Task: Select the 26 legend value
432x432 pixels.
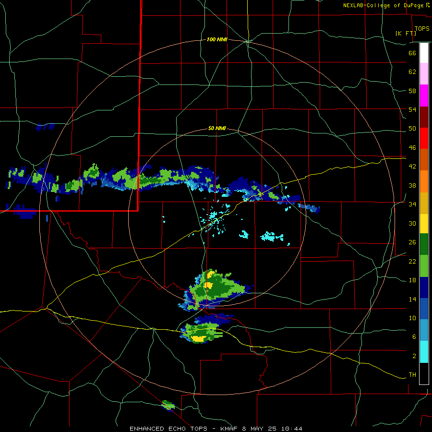Action: [412, 242]
